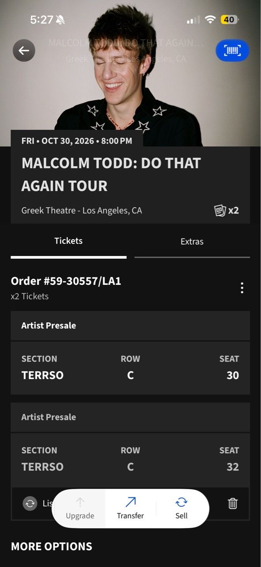Tap the Upgrade arrow option
Image resolution: width=261 pixels, height=567 pixels.
pos(80,508)
